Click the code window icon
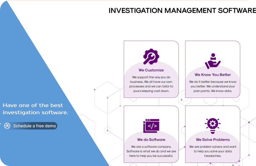 (151, 126)
